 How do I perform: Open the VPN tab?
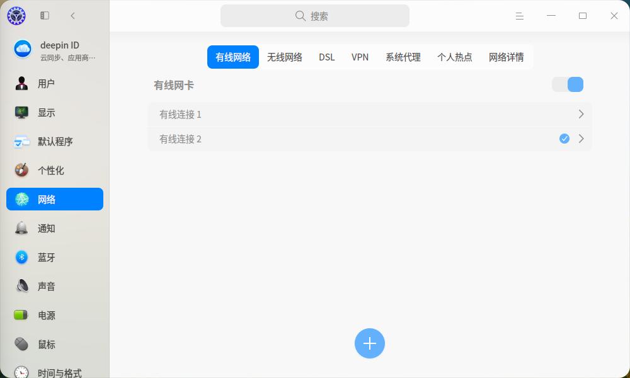coord(360,57)
